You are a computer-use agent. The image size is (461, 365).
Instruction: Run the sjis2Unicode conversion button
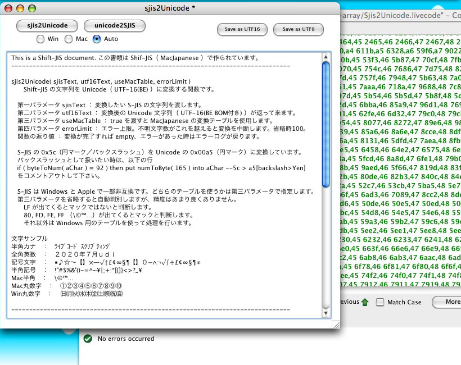pyautogui.click(x=47, y=25)
